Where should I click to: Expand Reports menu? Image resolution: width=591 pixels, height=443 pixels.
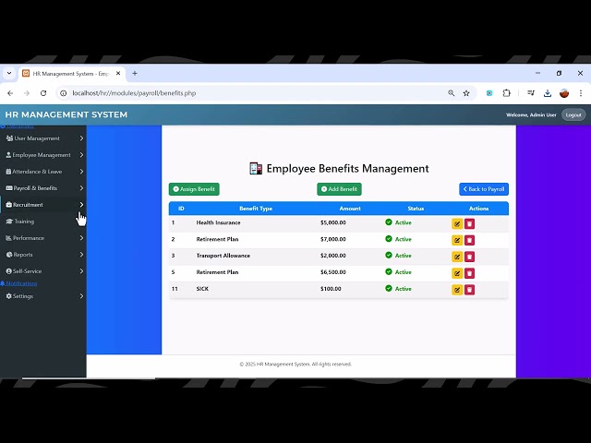(x=43, y=255)
